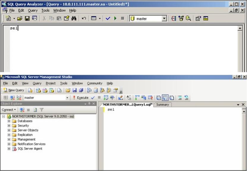
Task: Click the Display Estimated Execution Plan icon
Action: click(174, 18)
